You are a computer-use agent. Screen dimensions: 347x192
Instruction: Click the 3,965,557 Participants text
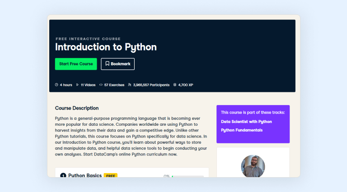(151, 85)
